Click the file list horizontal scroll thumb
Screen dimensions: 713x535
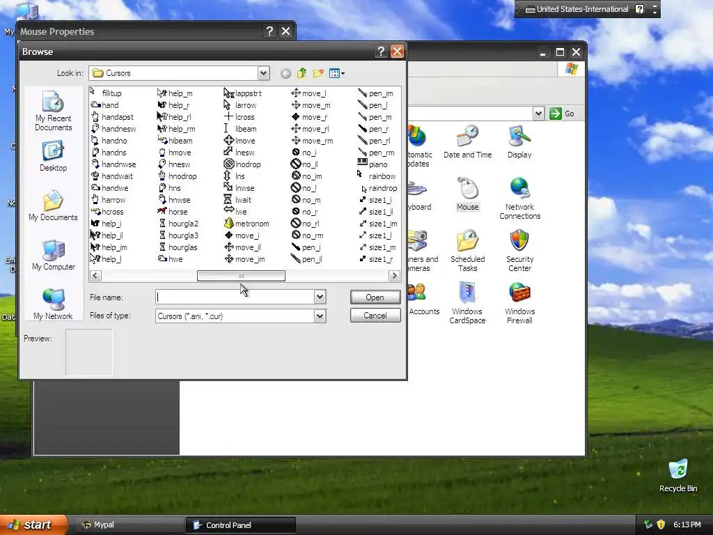coord(241,276)
